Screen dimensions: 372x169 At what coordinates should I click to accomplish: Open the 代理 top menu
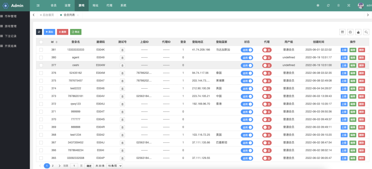click(x=109, y=5)
